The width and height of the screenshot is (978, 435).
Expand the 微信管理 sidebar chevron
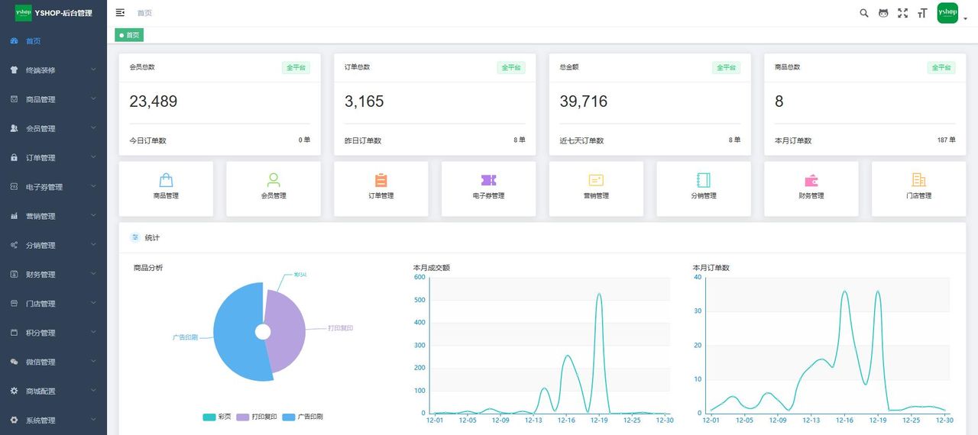click(x=93, y=362)
